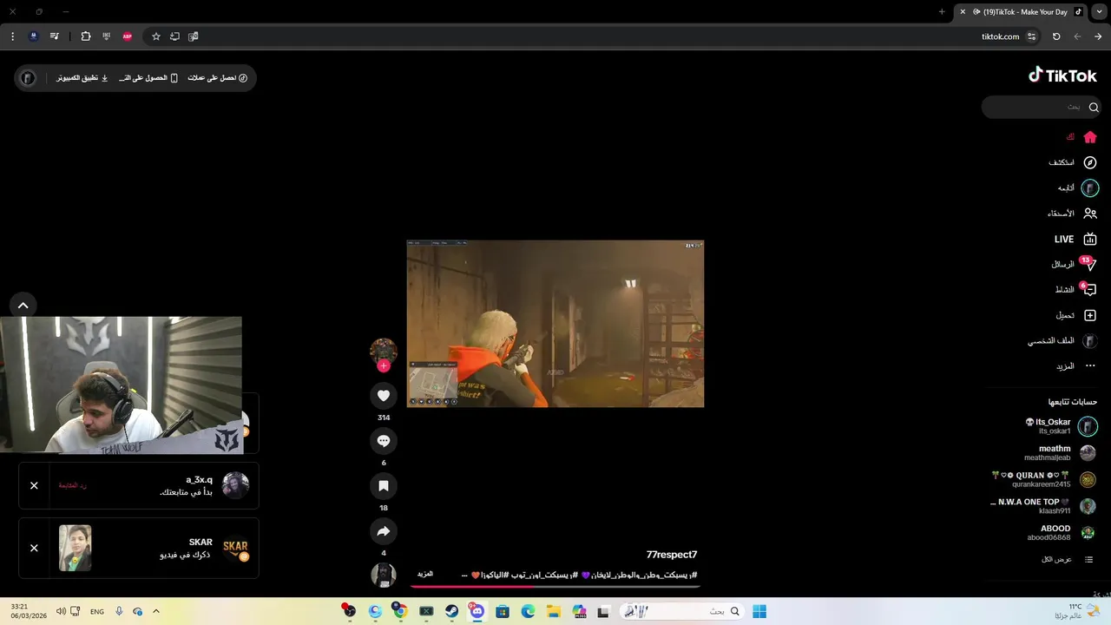Seek using the video progress bar
1111x625 pixels.
point(555,587)
